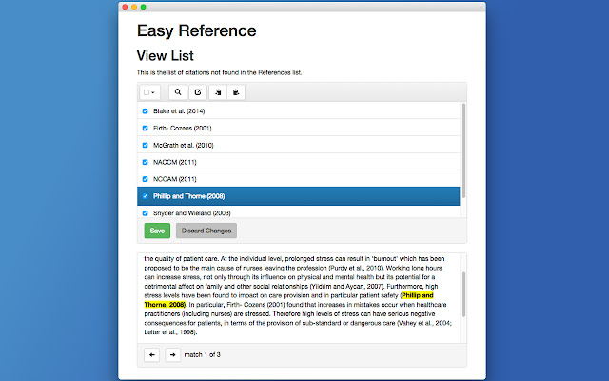
Task: Toggle the Phillip and Thorne (2008) checkbox
Action: click(x=146, y=196)
